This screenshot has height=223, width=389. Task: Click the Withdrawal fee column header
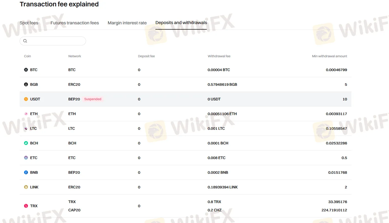219,56
